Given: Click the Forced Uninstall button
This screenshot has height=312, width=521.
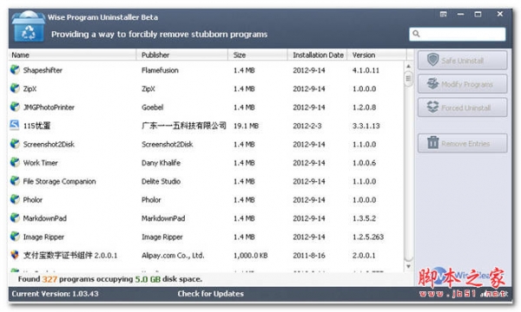Looking at the screenshot, I should (462, 107).
